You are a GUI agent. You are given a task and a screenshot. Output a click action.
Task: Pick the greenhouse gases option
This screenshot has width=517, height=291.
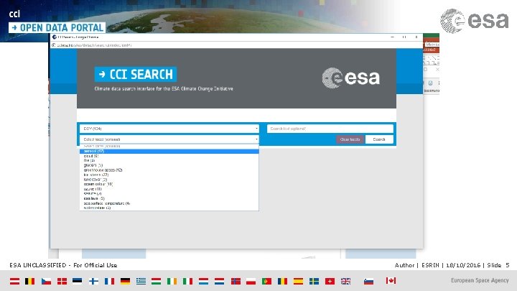pyautogui.click(x=169, y=170)
